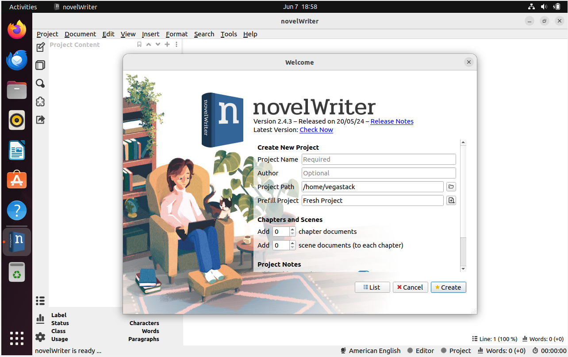The width and height of the screenshot is (568, 357).
Task: Click the chapter documents number field
Action: tap(281, 232)
